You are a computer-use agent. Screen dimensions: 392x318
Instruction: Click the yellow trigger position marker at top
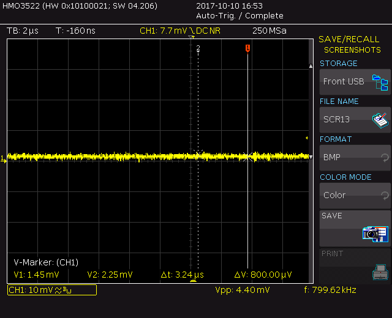tap(191, 38)
